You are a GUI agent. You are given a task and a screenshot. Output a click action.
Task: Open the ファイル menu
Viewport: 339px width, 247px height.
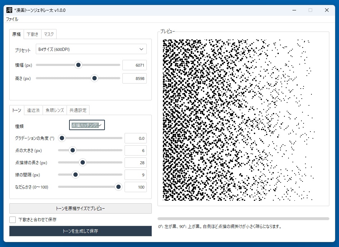[12, 19]
